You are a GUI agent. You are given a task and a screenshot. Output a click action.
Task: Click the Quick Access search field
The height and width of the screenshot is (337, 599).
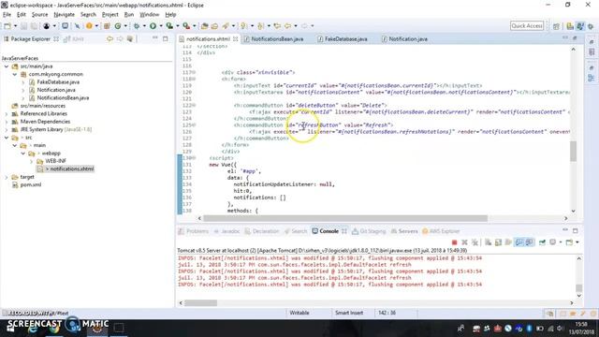point(527,25)
